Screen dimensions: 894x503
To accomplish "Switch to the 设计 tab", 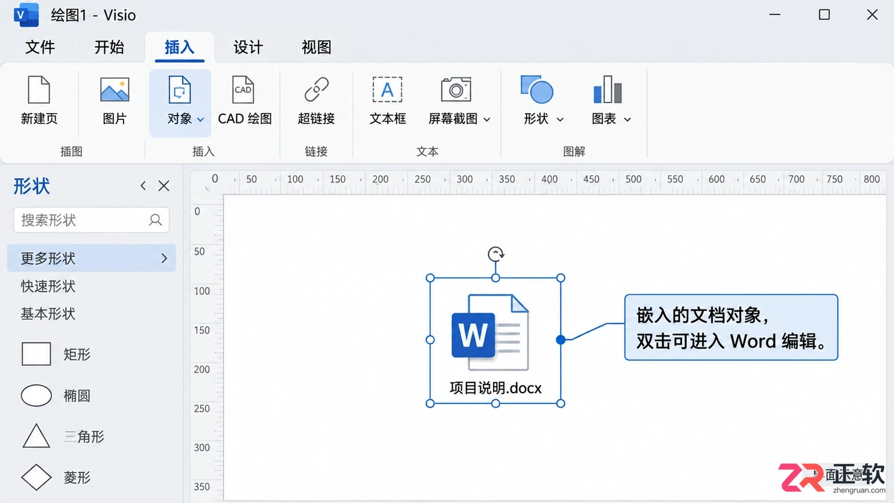I will [248, 47].
